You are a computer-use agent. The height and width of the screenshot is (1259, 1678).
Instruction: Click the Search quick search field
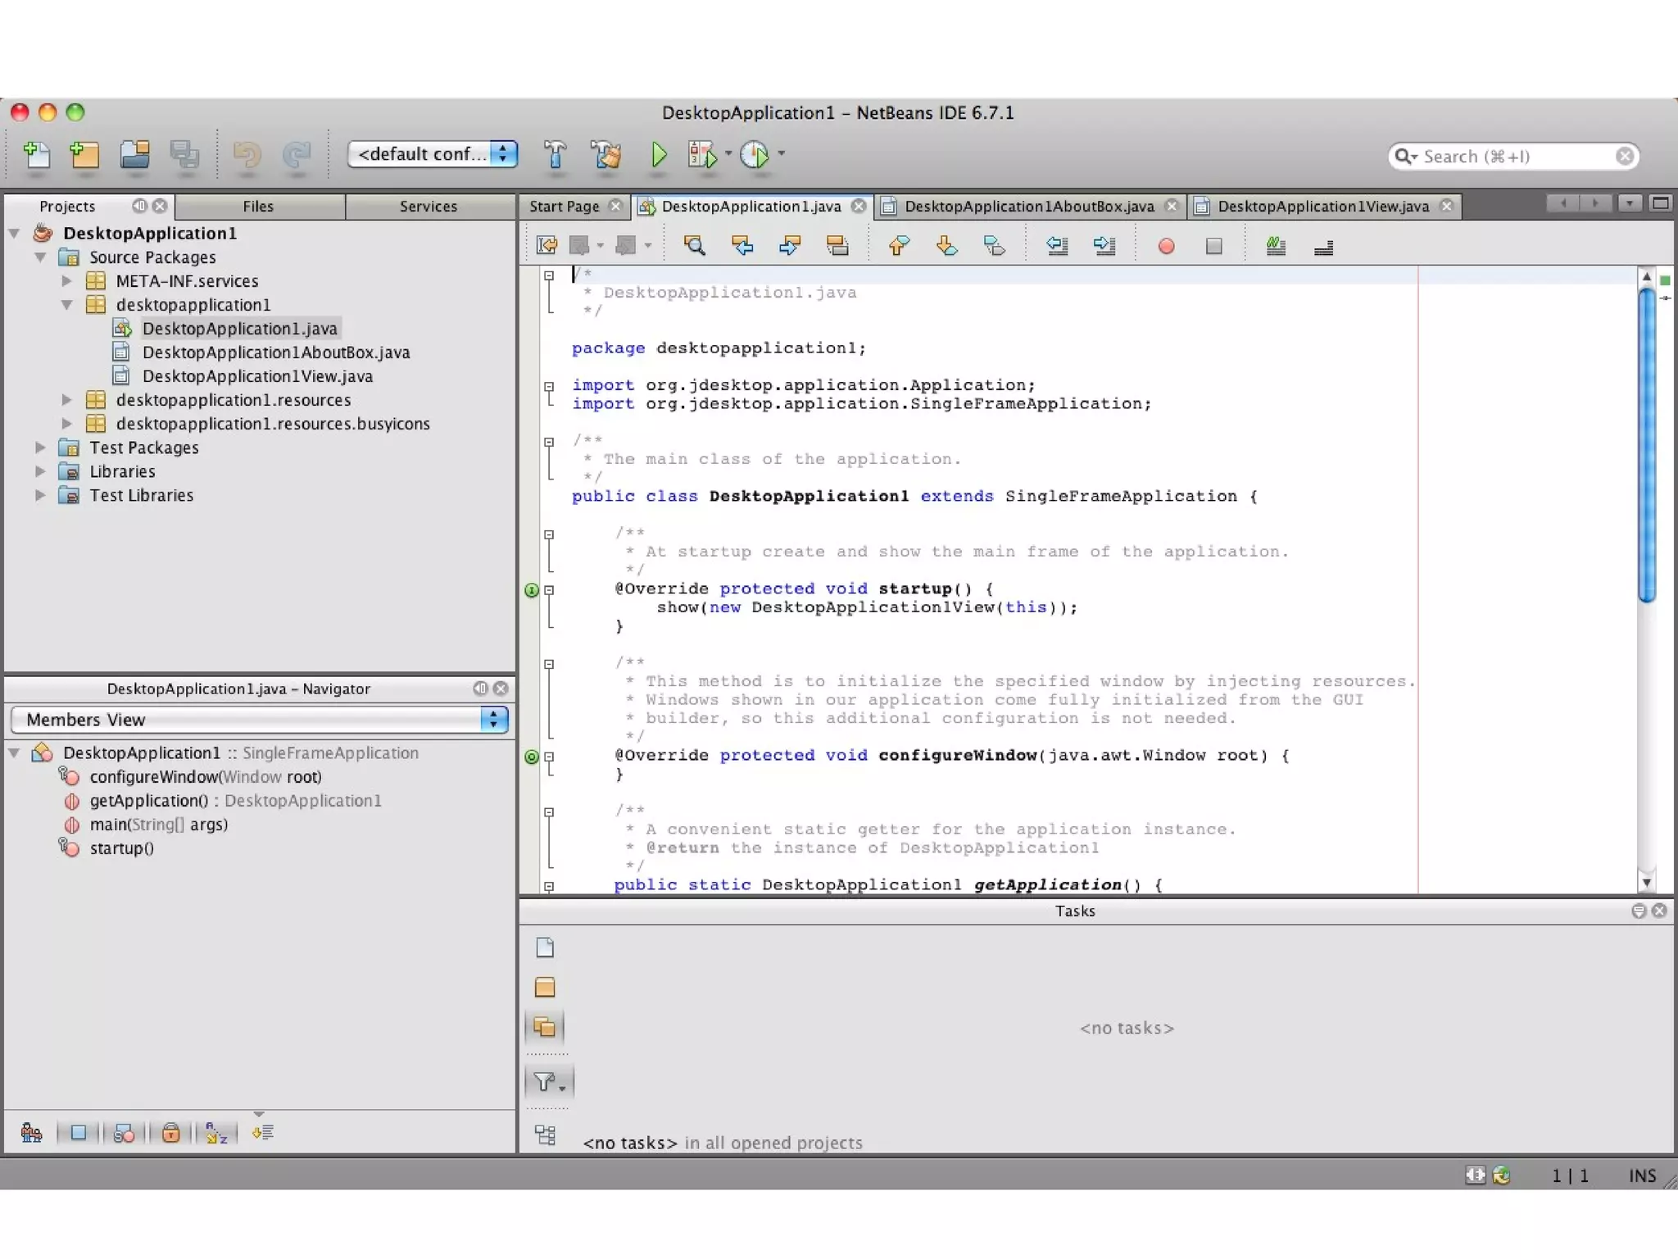(1513, 157)
